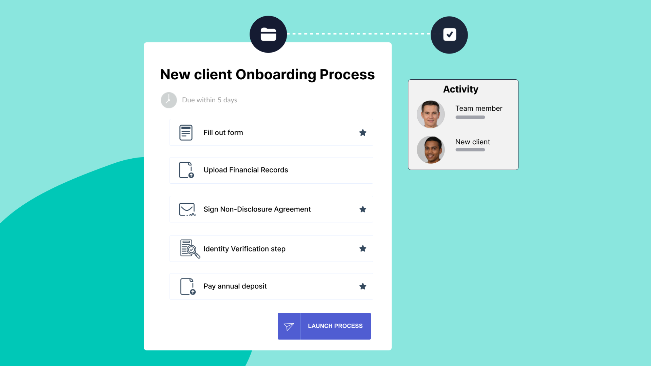Click the Upload Financial Records icon
Viewport: 651px width, 366px height.
pos(187,170)
